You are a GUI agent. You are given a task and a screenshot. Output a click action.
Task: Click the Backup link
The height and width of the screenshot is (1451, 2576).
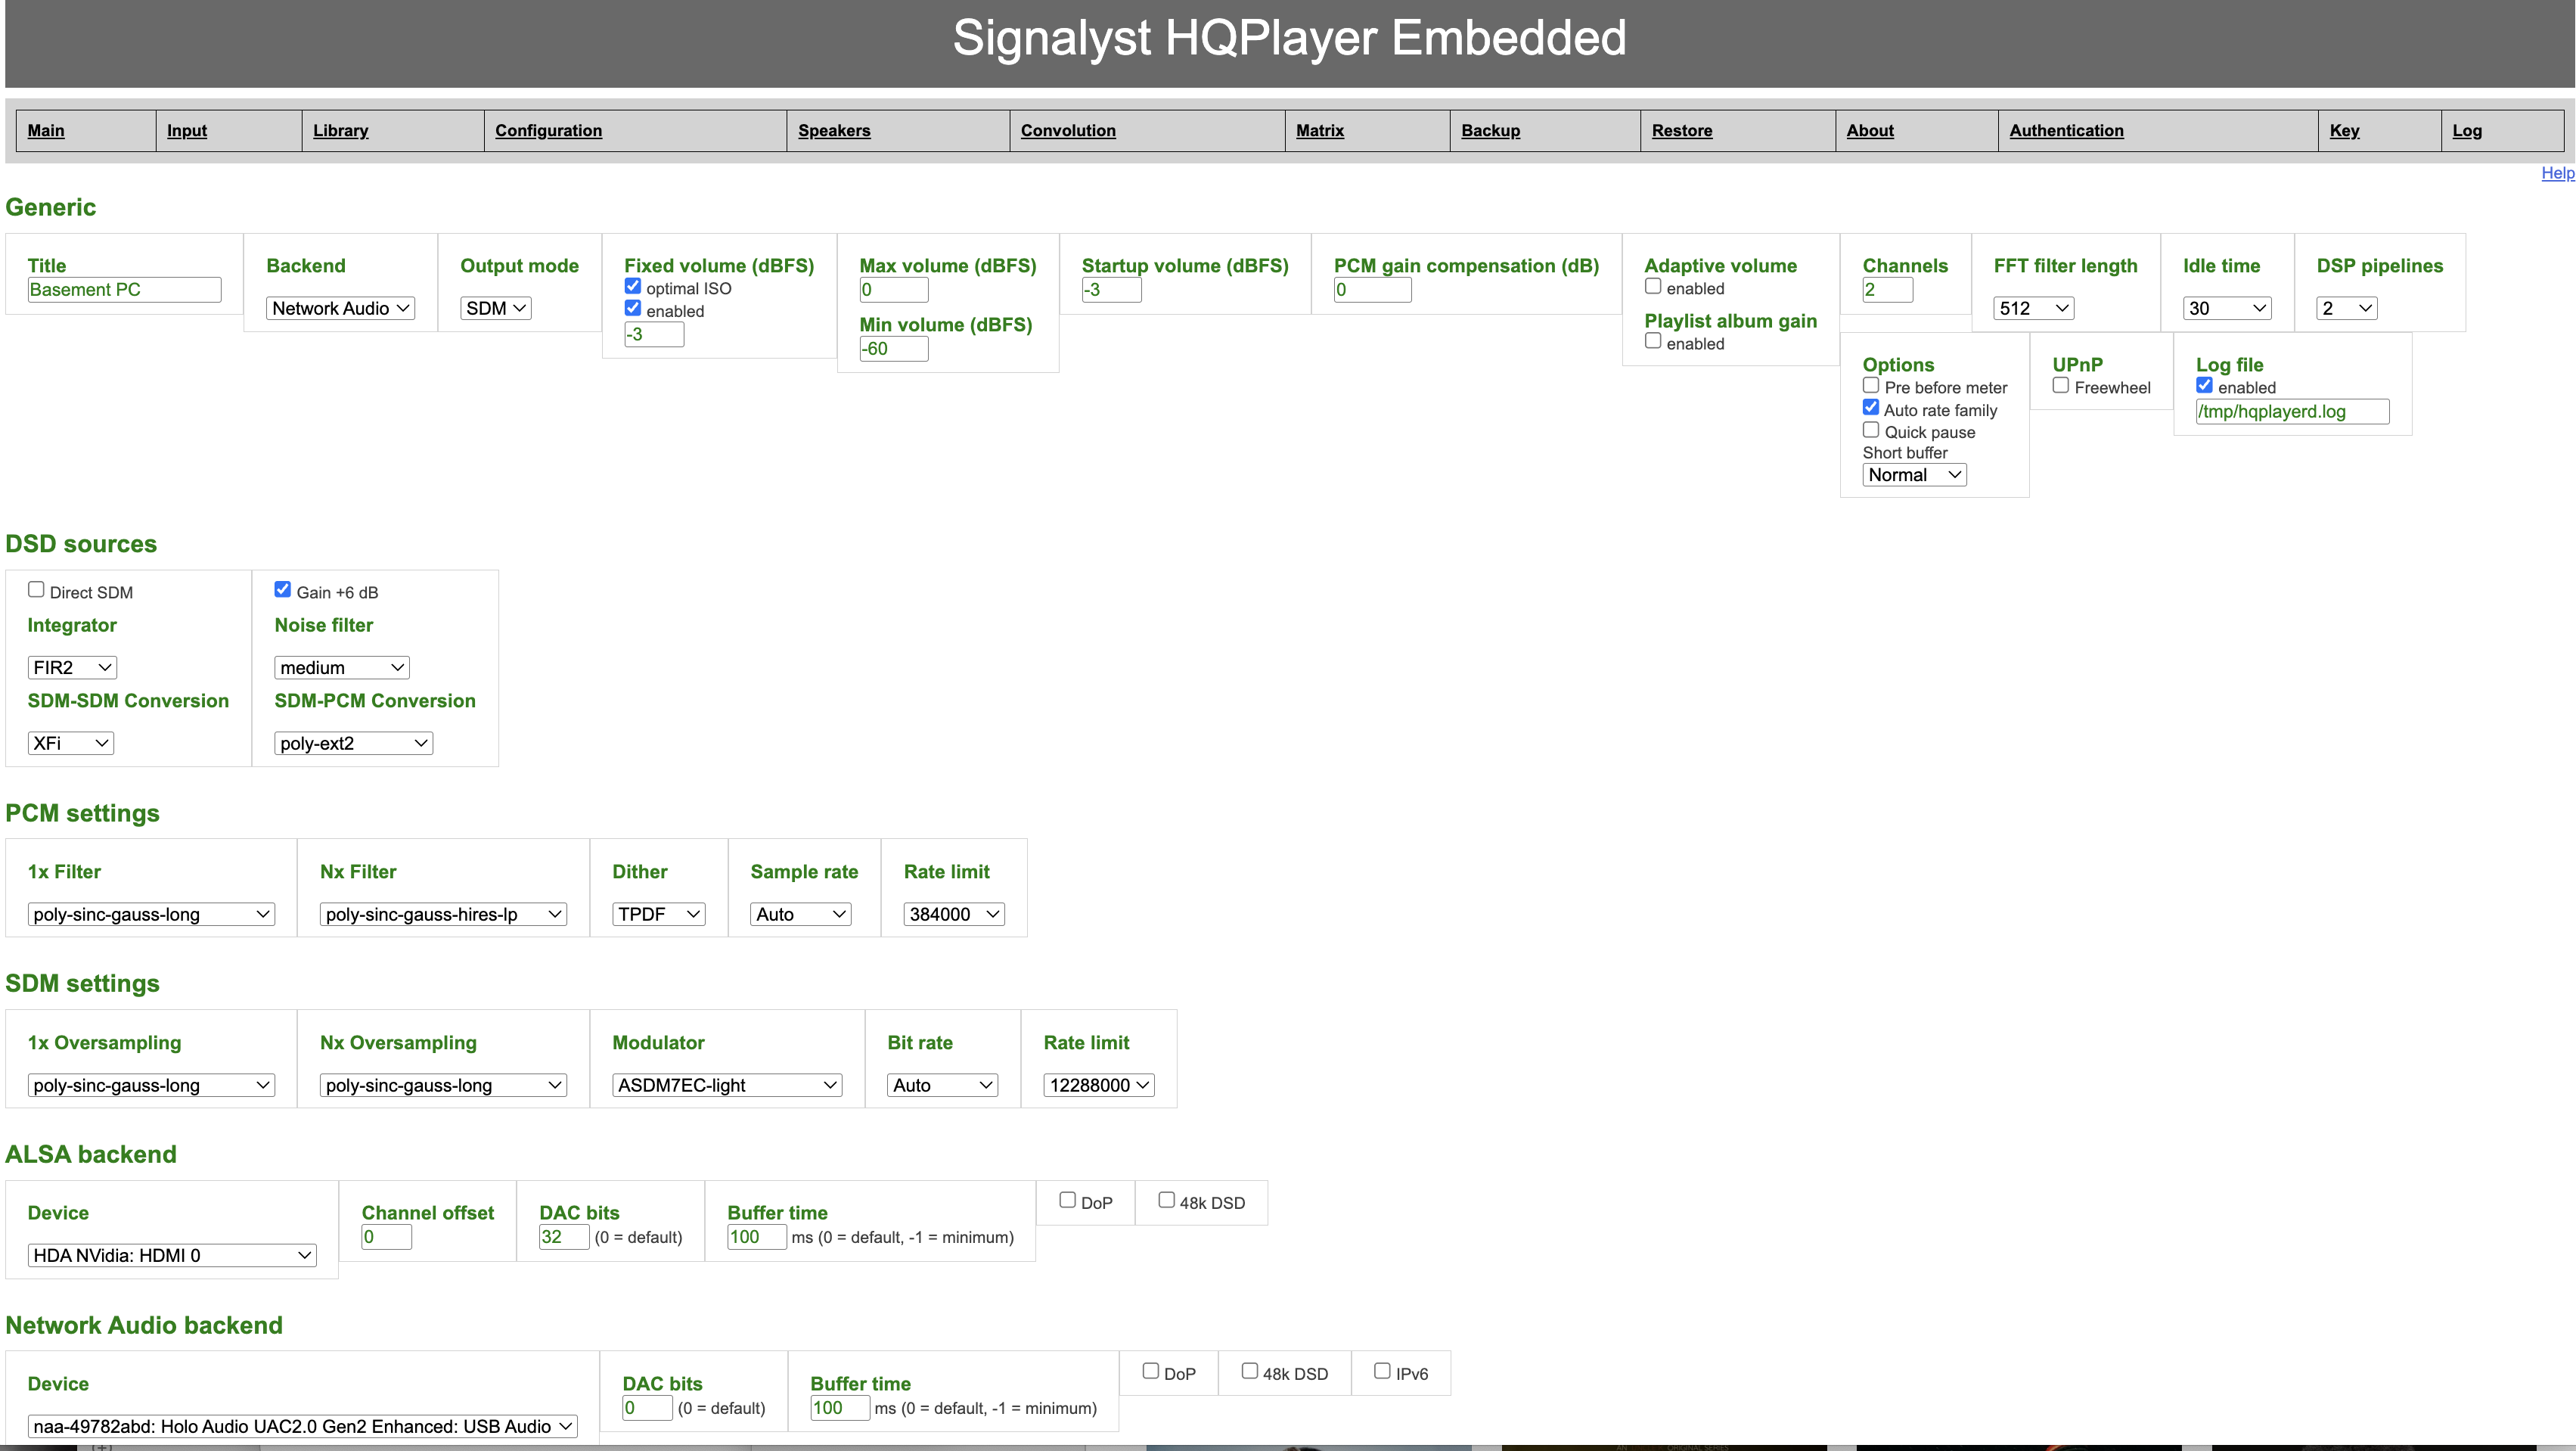point(1491,130)
